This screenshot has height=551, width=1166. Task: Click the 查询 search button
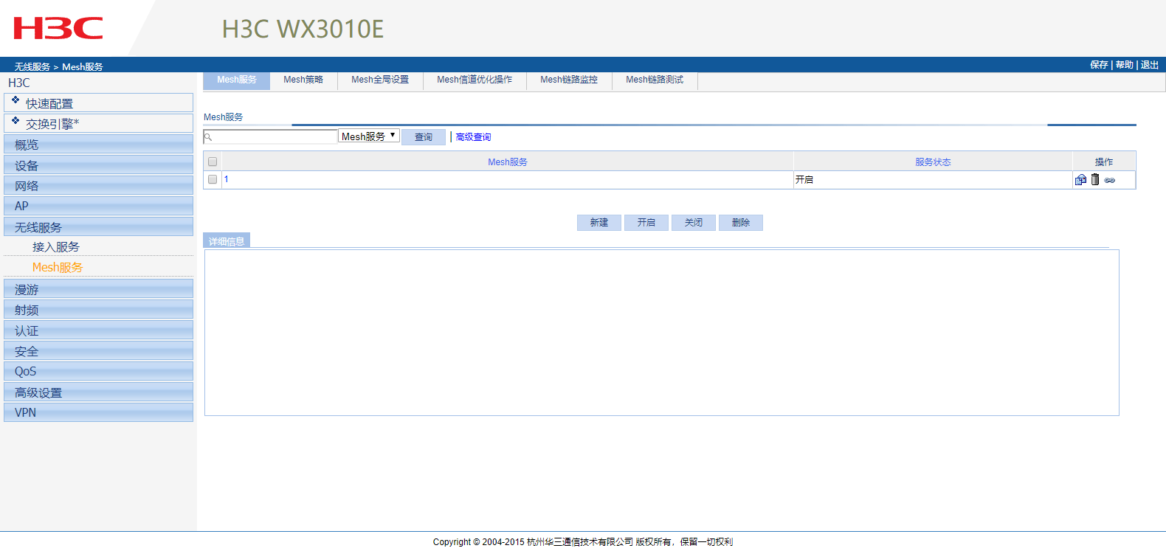[x=424, y=137]
